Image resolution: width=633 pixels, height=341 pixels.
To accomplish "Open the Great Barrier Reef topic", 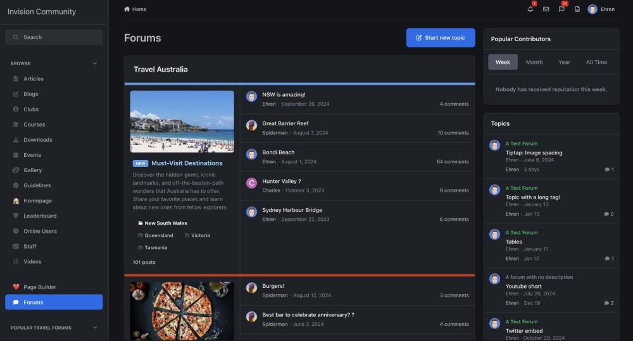I will pos(285,123).
